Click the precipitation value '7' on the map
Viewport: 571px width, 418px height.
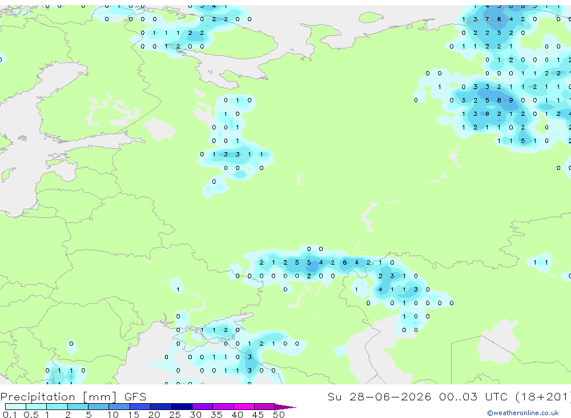[487, 19]
